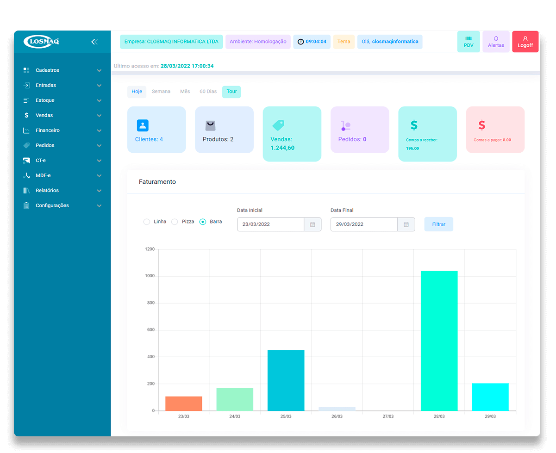Select the Pizza chart radio button

coord(175,222)
